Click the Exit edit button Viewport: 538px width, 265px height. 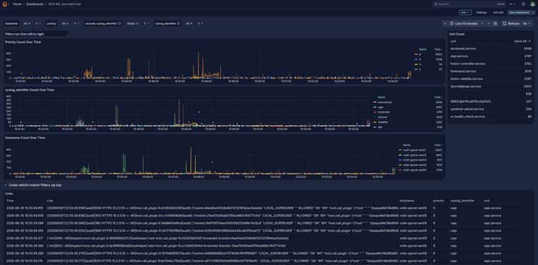498,12
